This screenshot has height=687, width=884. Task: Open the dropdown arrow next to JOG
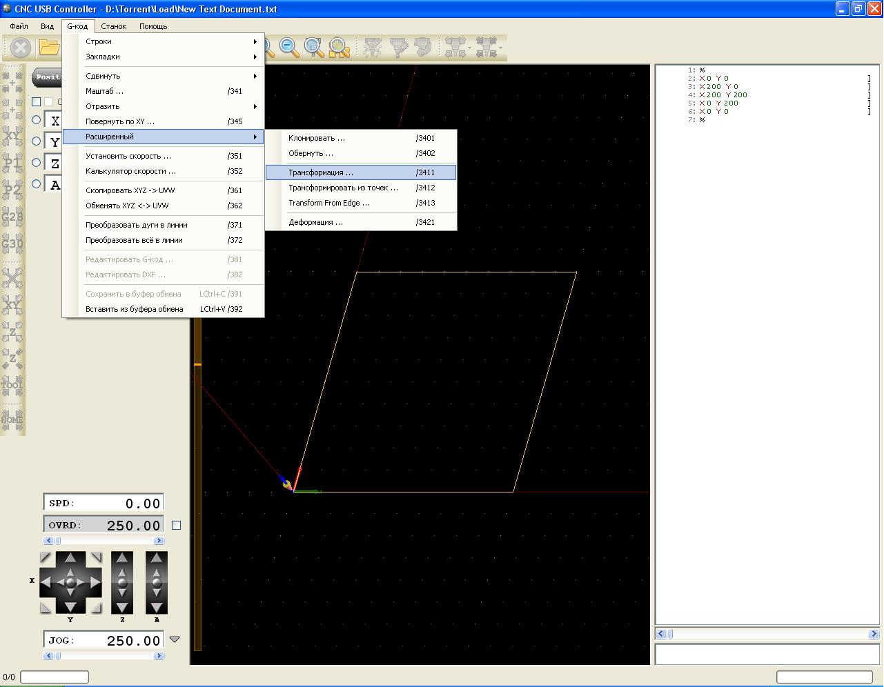pos(175,639)
